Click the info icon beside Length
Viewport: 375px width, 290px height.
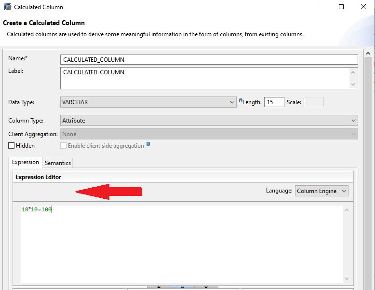coord(241,100)
